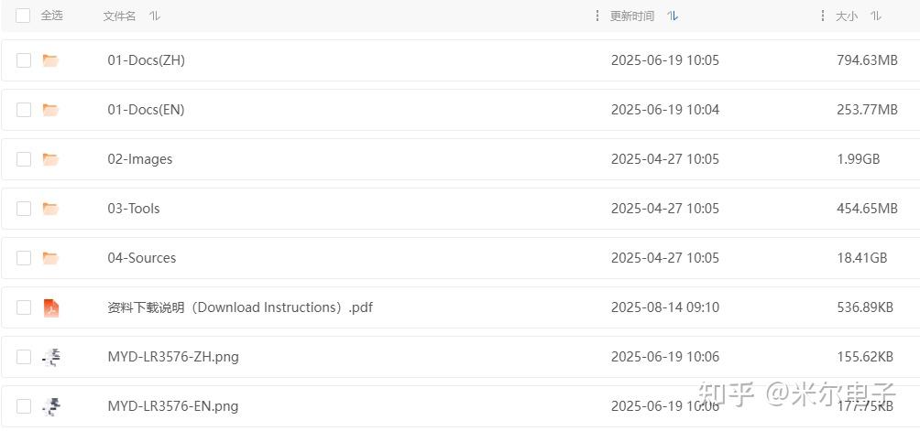Click the MYD-LR3576-EN.png file name

(x=173, y=406)
